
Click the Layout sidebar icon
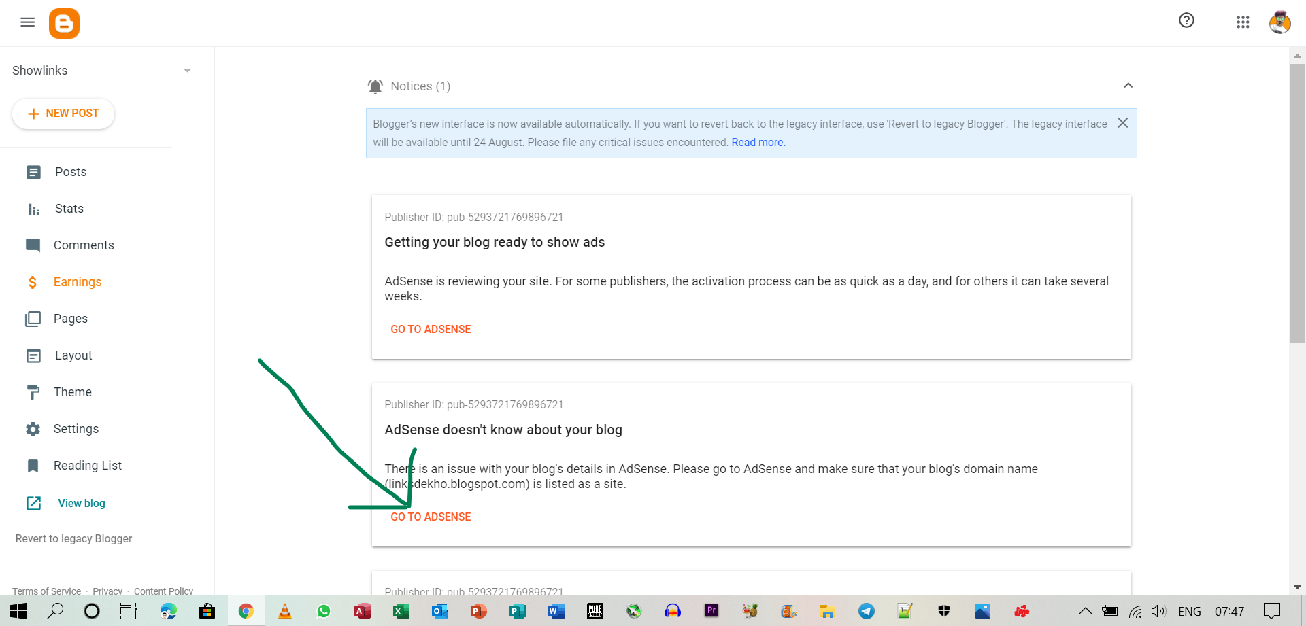(x=33, y=355)
